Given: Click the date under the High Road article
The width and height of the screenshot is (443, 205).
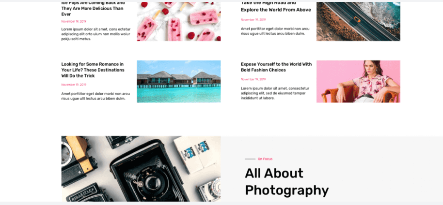Looking at the screenshot, I should tap(253, 20).
